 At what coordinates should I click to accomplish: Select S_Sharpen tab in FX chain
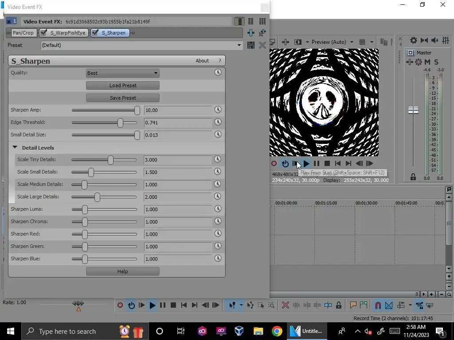point(110,33)
